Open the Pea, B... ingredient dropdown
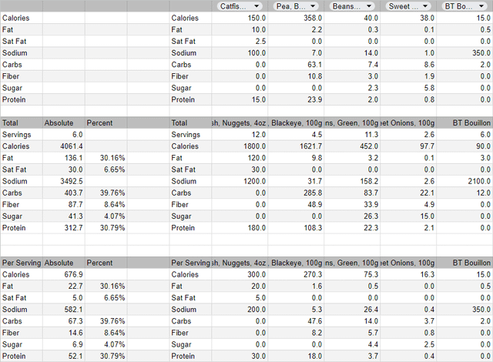The width and height of the screenshot is (493, 362). click(296, 6)
